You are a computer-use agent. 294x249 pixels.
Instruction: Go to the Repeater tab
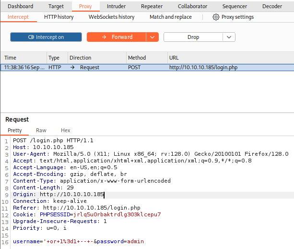(x=152, y=6)
